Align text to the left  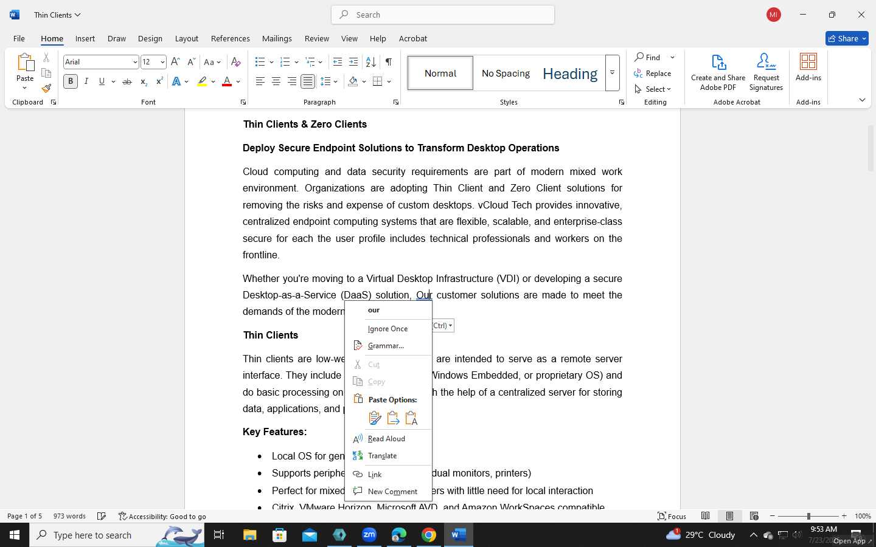(260, 81)
